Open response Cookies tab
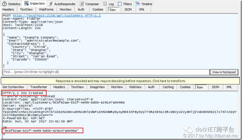The width and height of the screenshot is (242, 140). coord(185,87)
